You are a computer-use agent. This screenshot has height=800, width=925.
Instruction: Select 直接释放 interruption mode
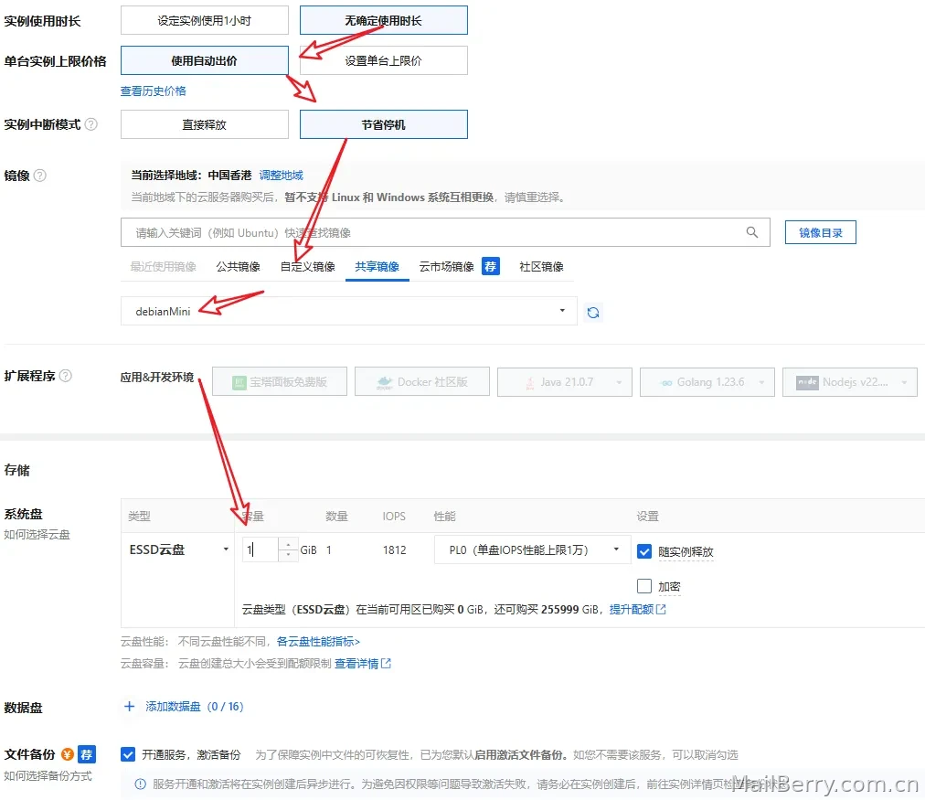204,124
